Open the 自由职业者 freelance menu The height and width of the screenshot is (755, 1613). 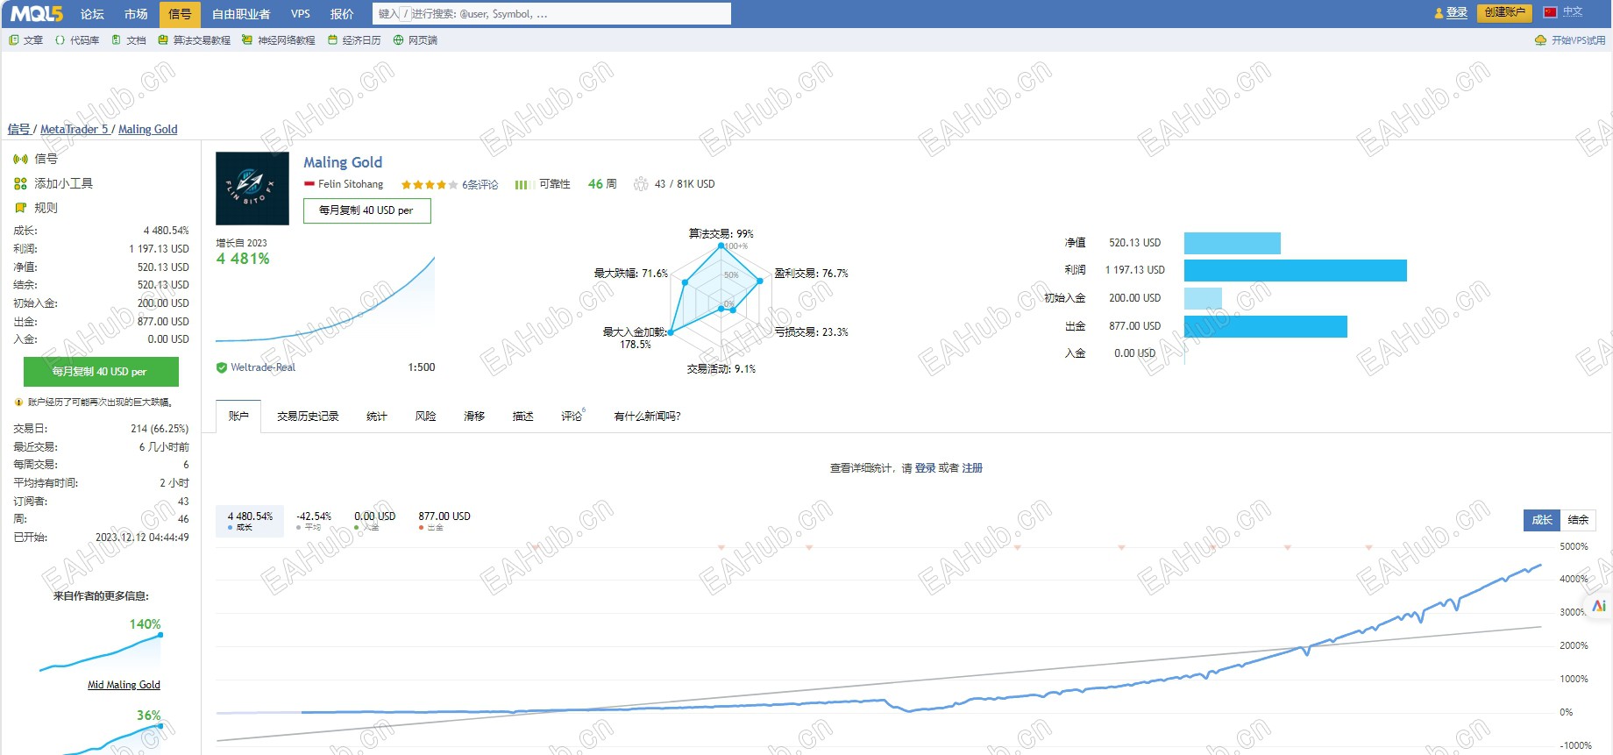pos(241,14)
